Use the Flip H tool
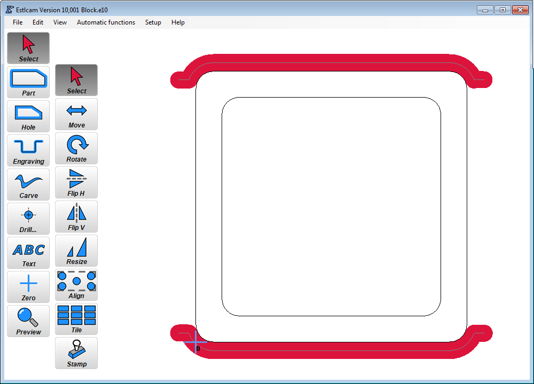534x384 pixels. 76,182
